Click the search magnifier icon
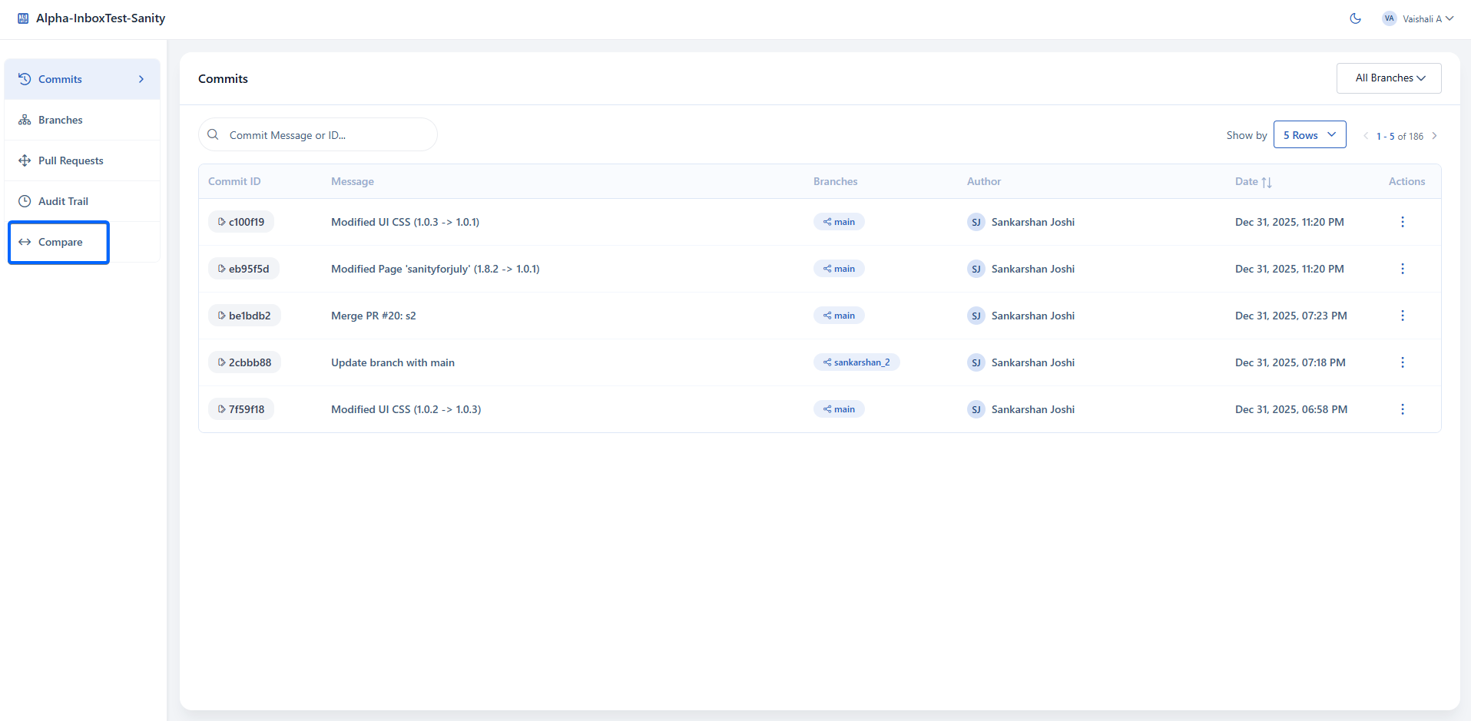 click(x=214, y=134)
